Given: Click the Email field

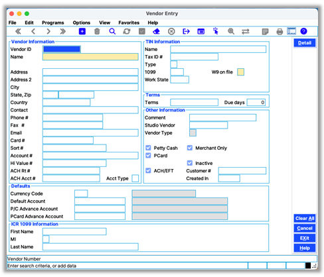Looking at the screenshot, I should pos(90,133).
